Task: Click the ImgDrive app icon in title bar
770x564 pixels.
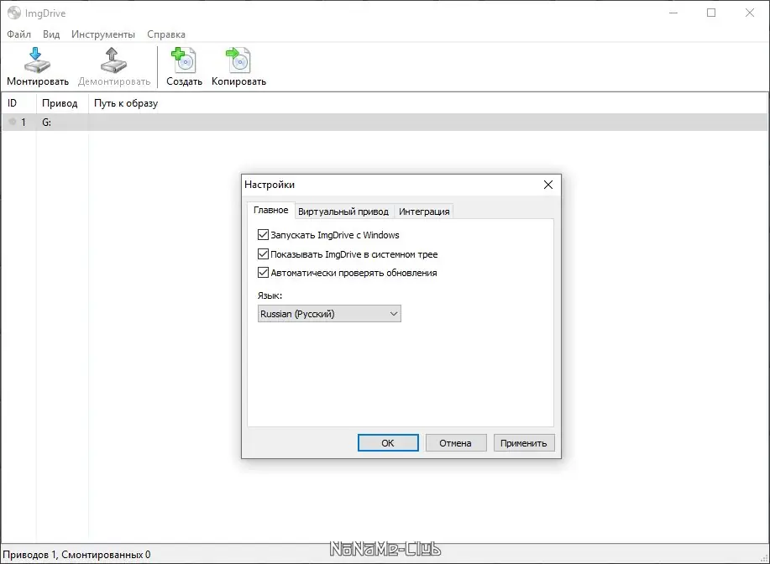Action: point(14,13)
